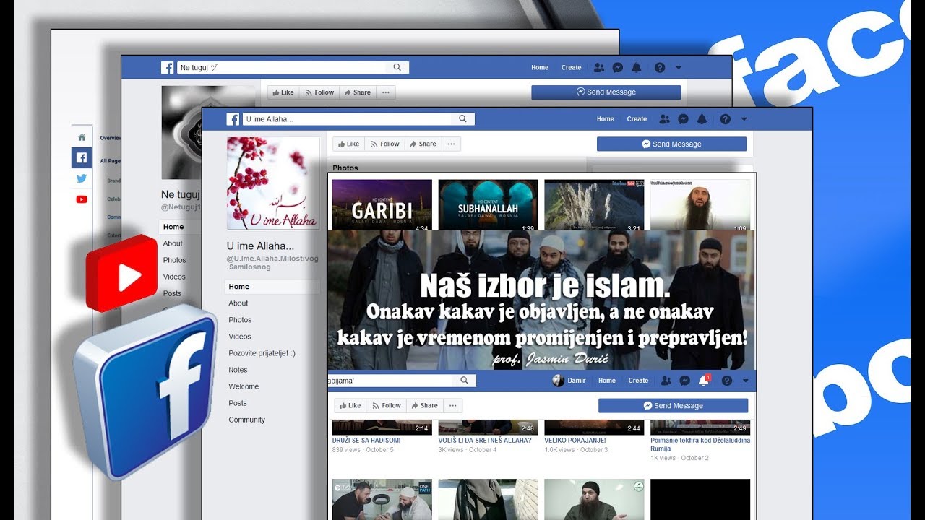Open Posts in U ime Allaha sidebar
This screenshot has width=925, height=520.
pos(238,403)
